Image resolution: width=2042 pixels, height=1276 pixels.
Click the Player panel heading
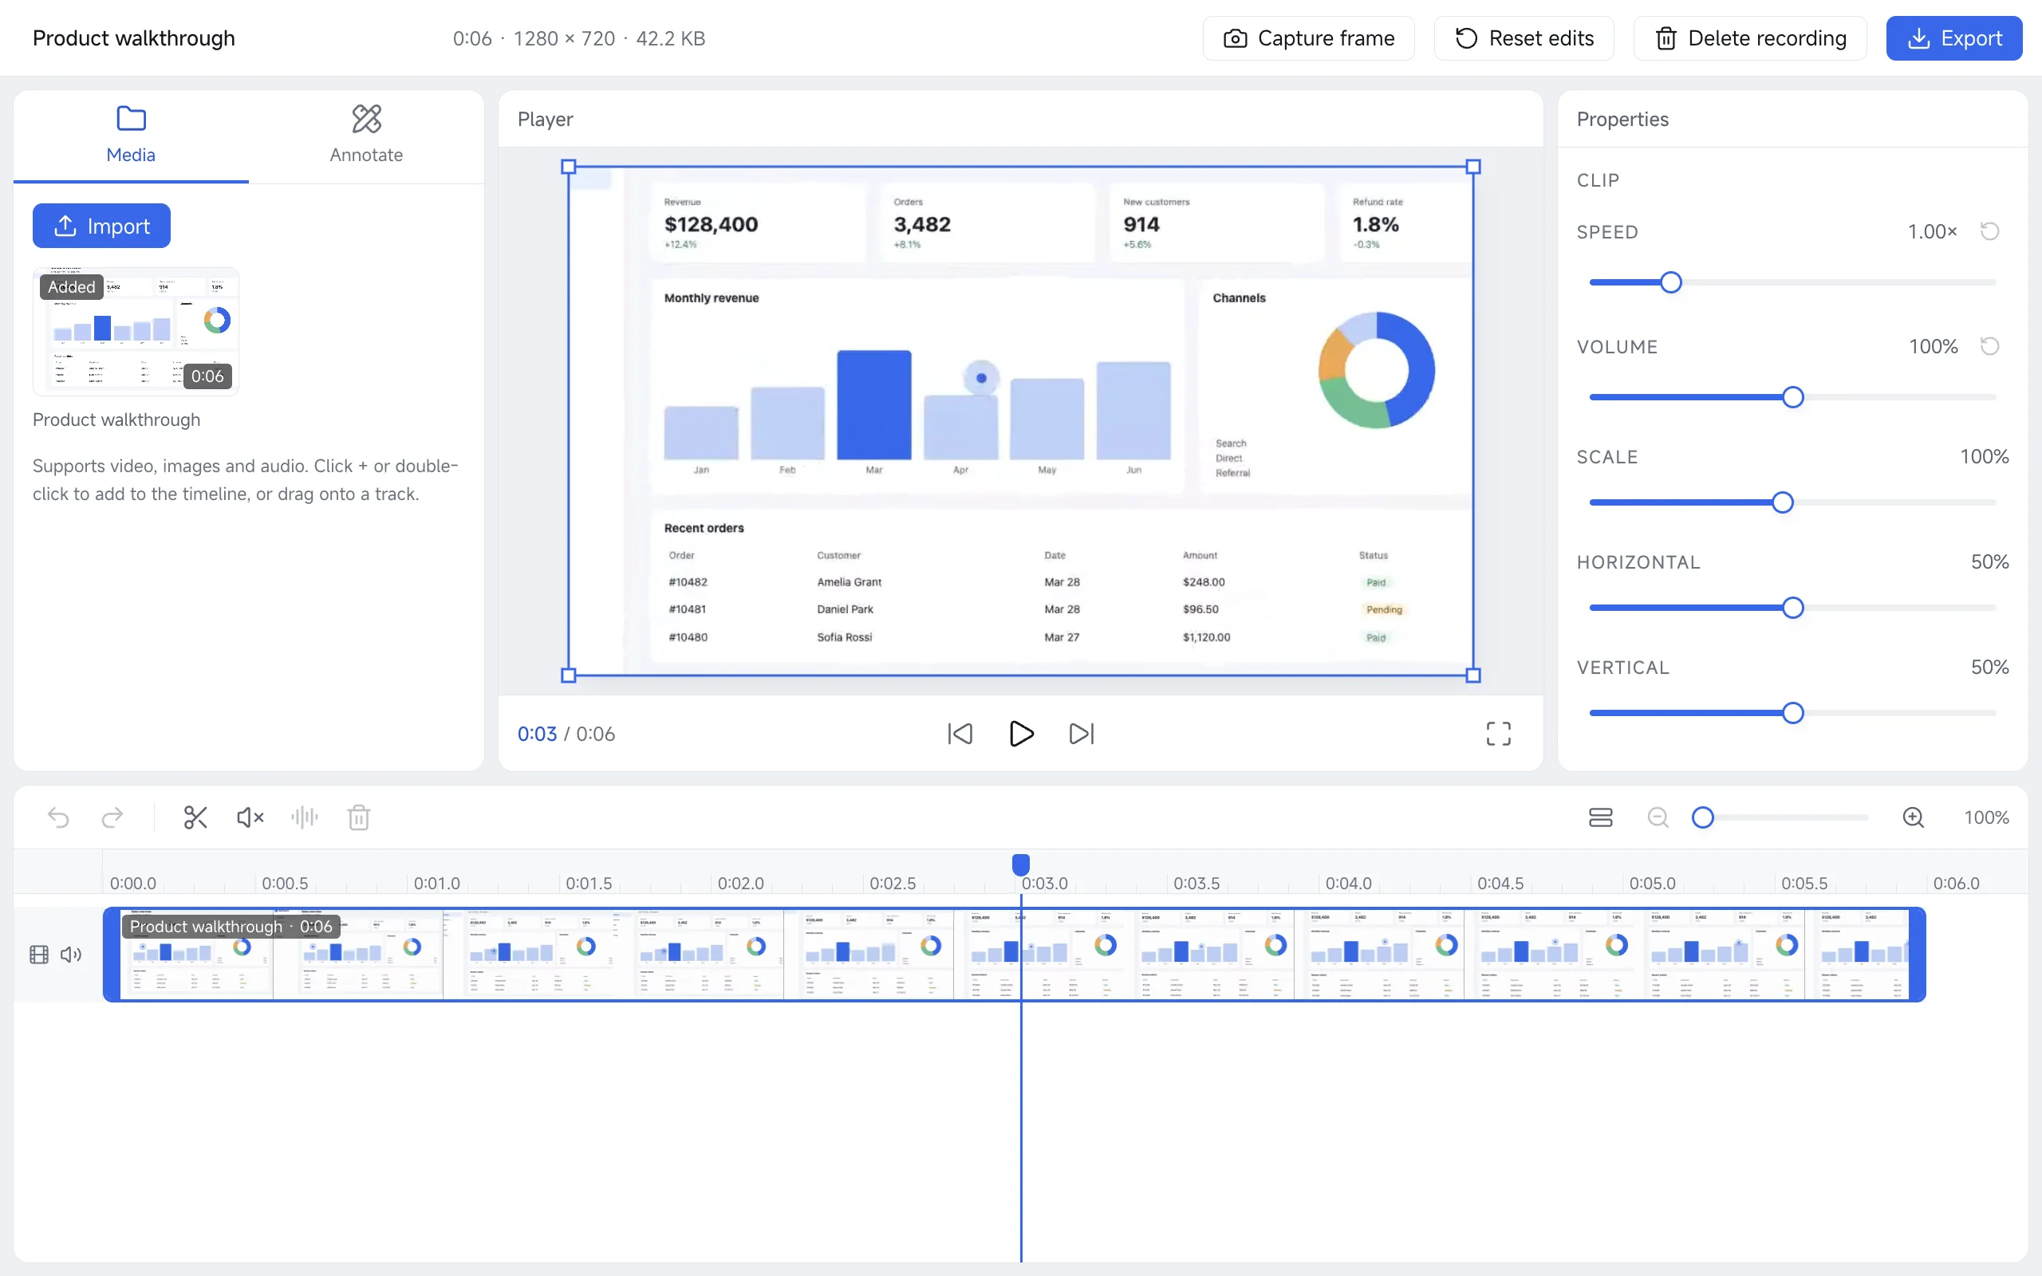click(545, 119)
